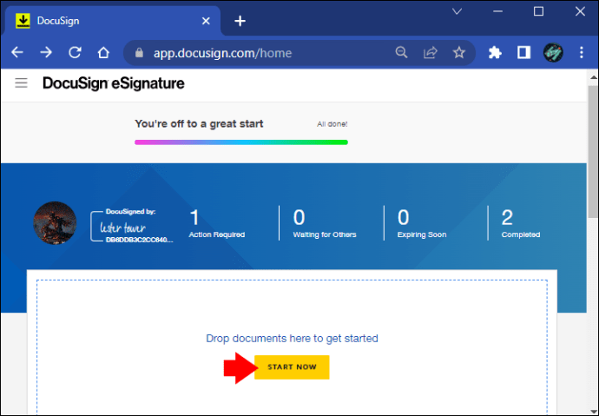Open the Waiting for Others count
Screen dimensions: 599x416
coord(325,224)
